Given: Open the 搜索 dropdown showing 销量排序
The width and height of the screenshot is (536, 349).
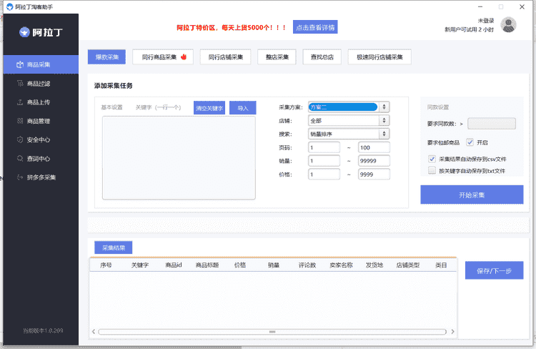Looking at the screenshot, I should 349,134.
